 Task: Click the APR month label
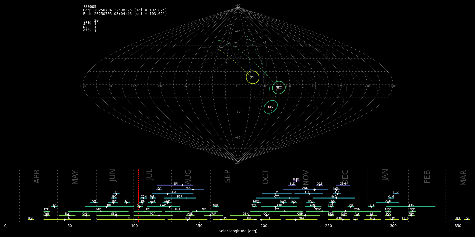click(x=37, y=176)
